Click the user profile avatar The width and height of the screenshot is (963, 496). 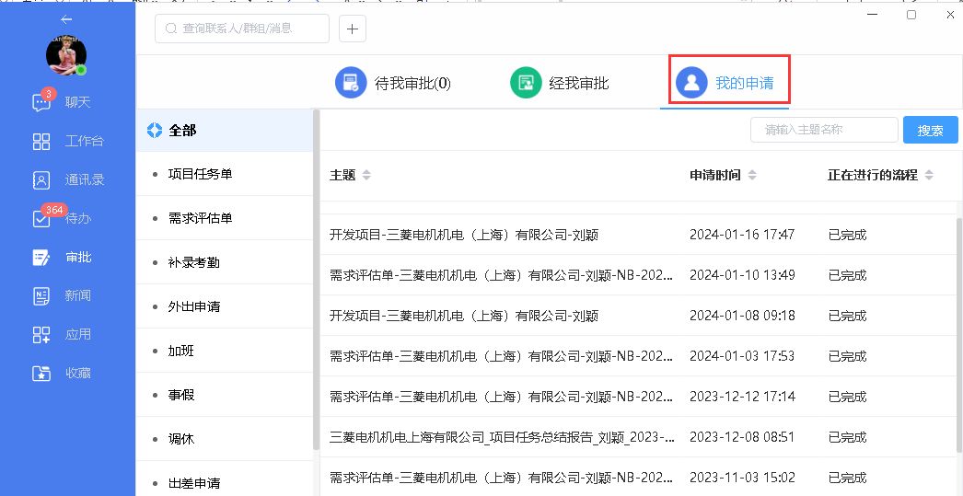tap(65, 54)
